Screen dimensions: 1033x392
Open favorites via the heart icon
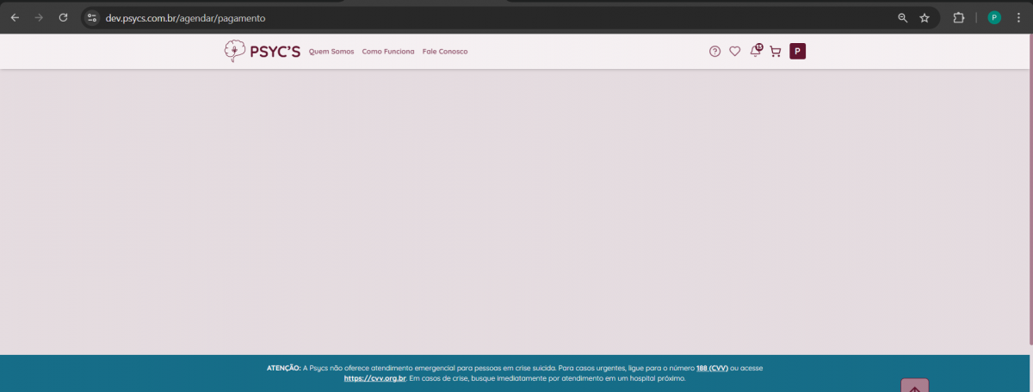click(734, 52)
